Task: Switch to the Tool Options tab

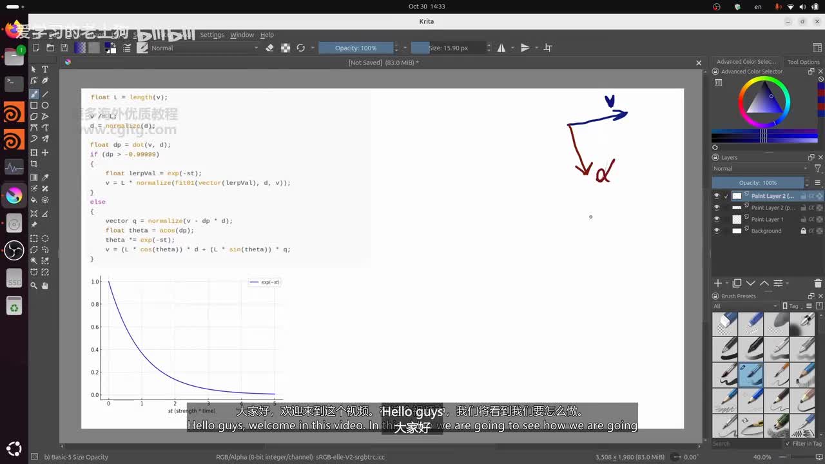Action: pos(803,62)
